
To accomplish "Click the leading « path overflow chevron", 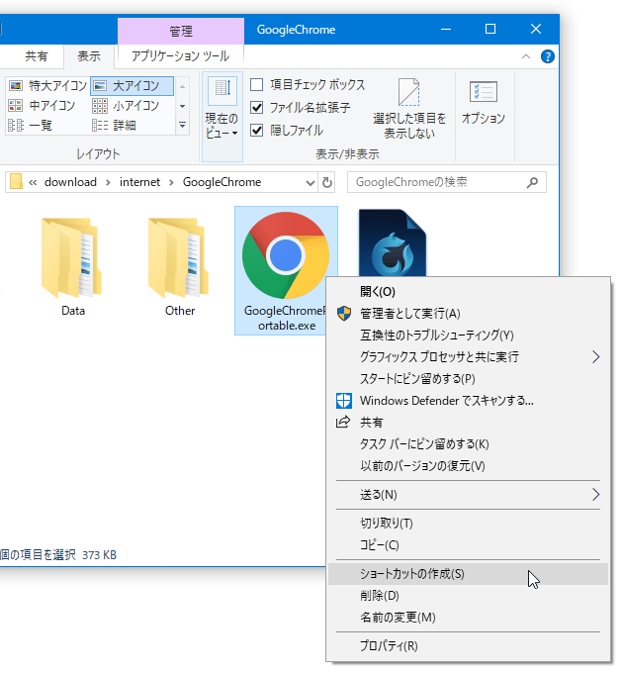I will 33,182.
